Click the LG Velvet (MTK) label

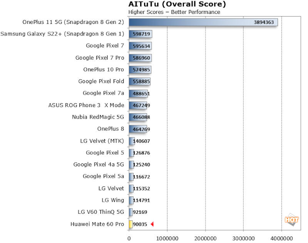coord(102,141)
